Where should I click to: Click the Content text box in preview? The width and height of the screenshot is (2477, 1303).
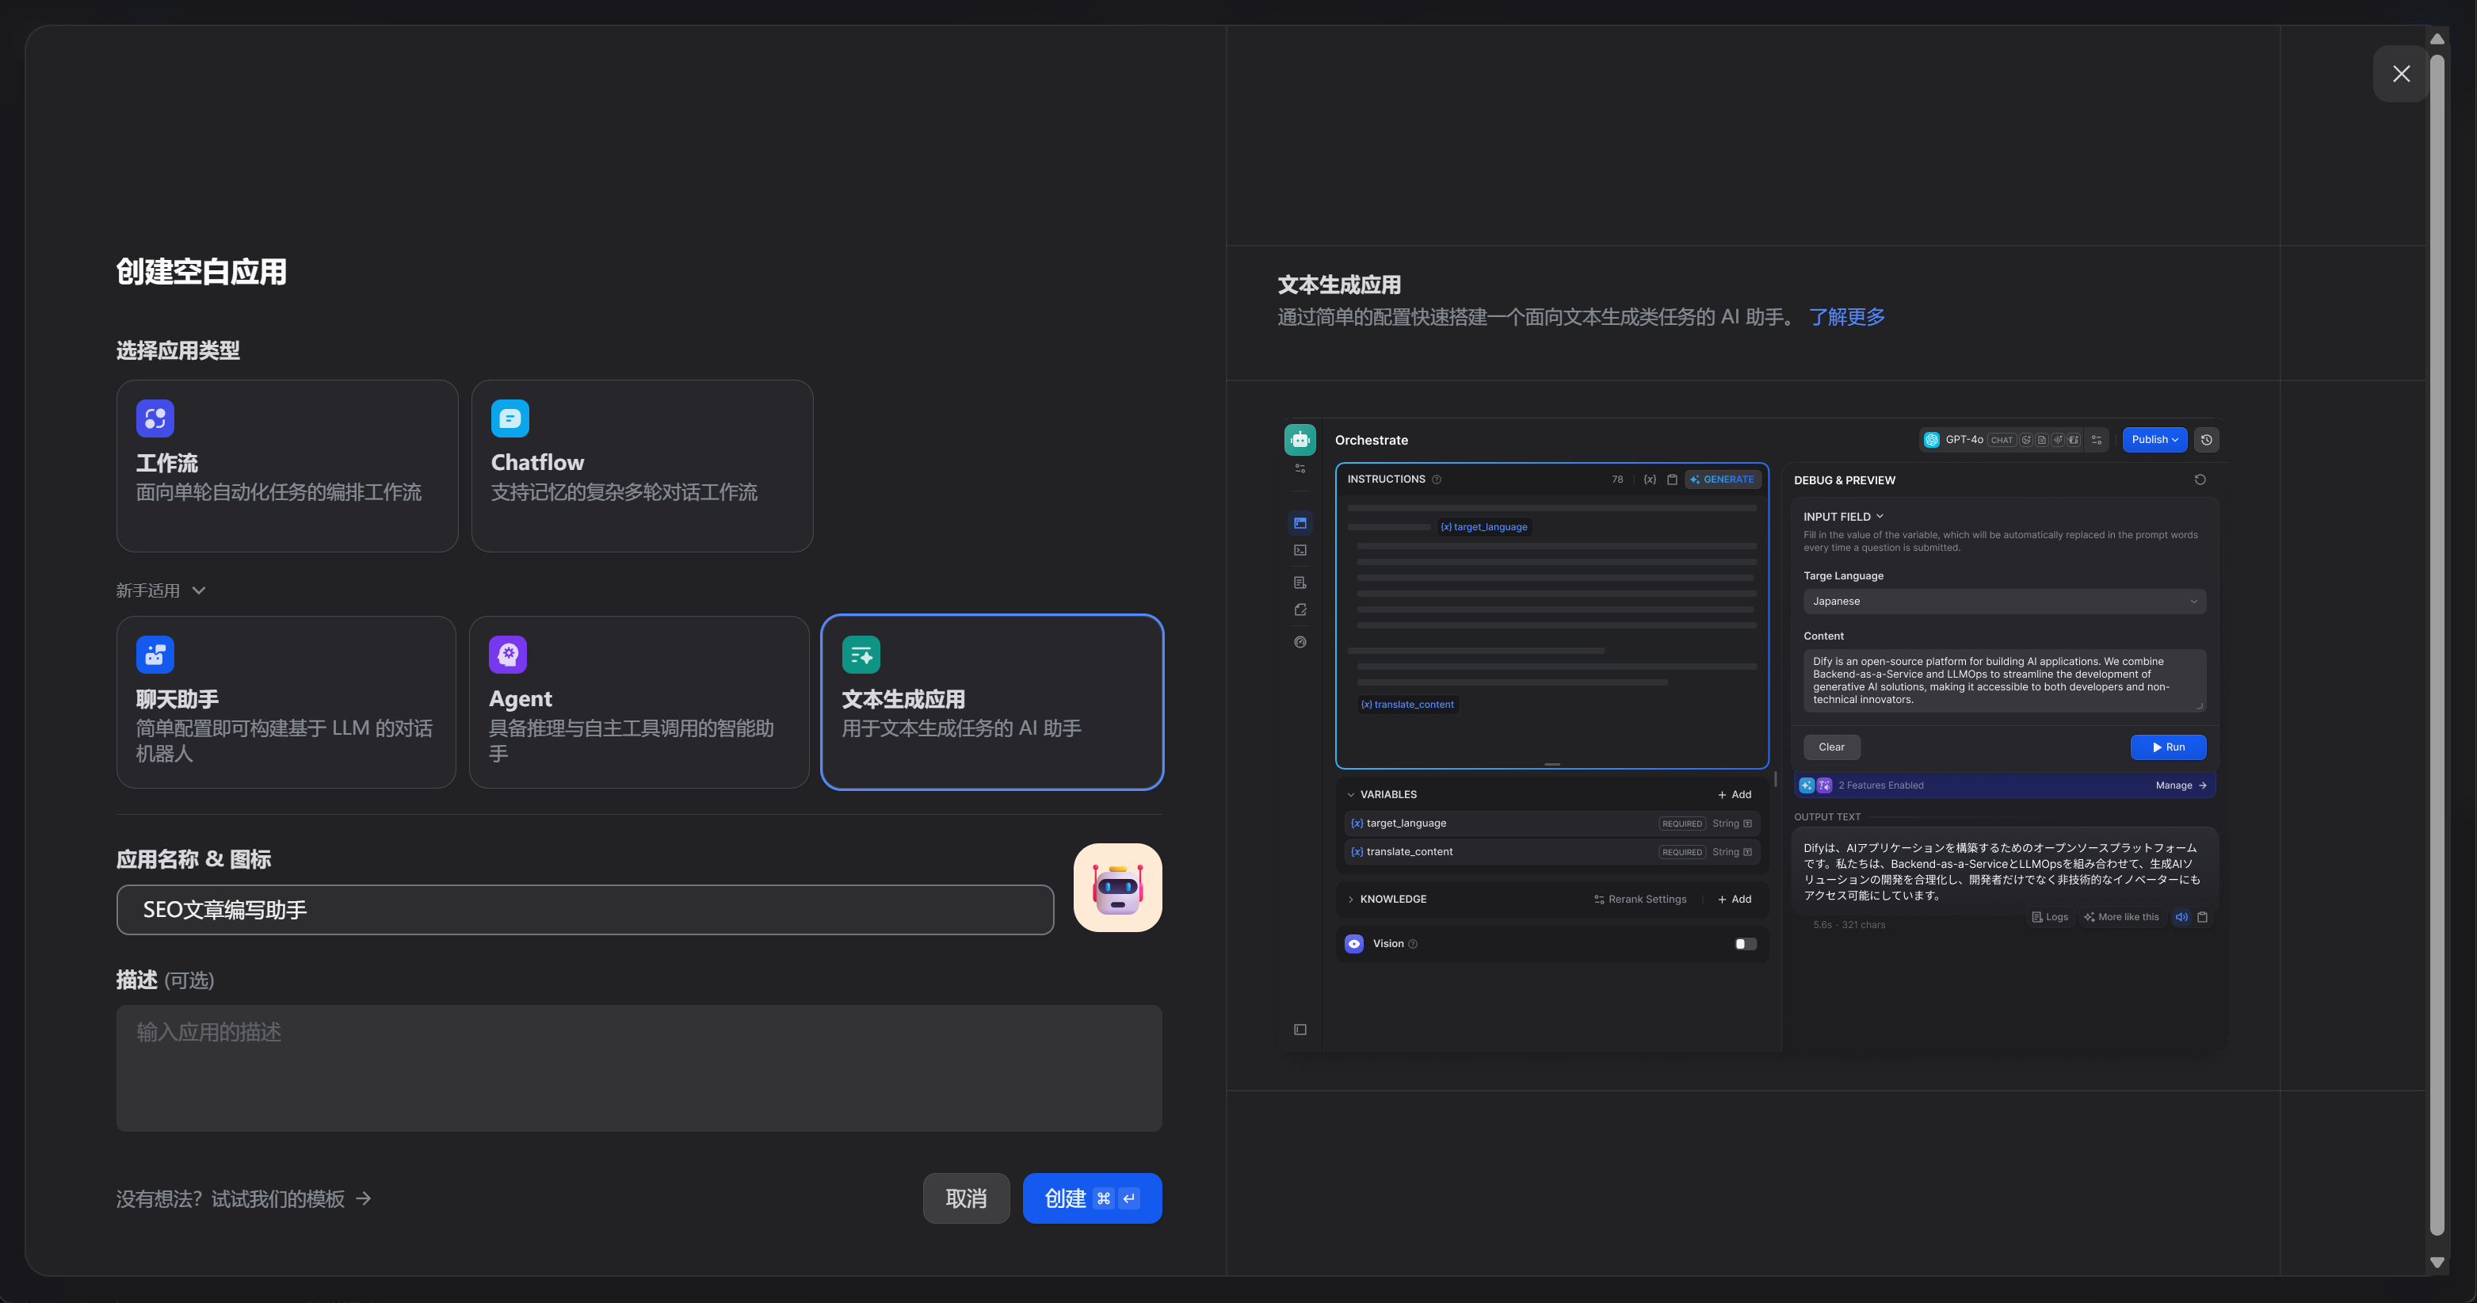click(2004, 680)
